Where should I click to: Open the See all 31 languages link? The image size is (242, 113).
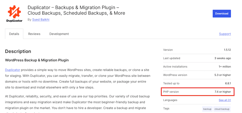point(225,100)
